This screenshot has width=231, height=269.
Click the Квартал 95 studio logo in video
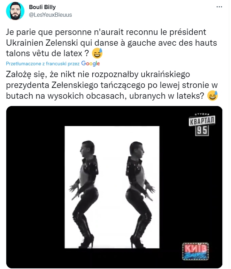[x=202, y=124]
